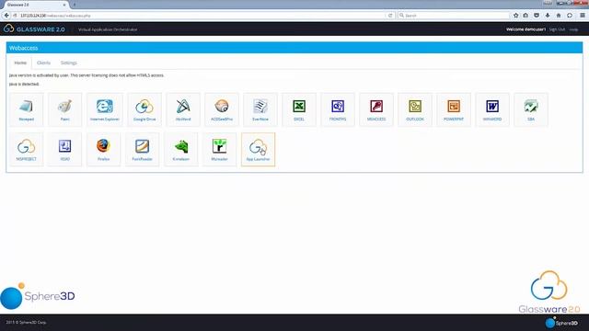Click the Glassware 2.0 header logo
Image resolution: width=589 pixels, height=331 pixels.
coord(34,29)
